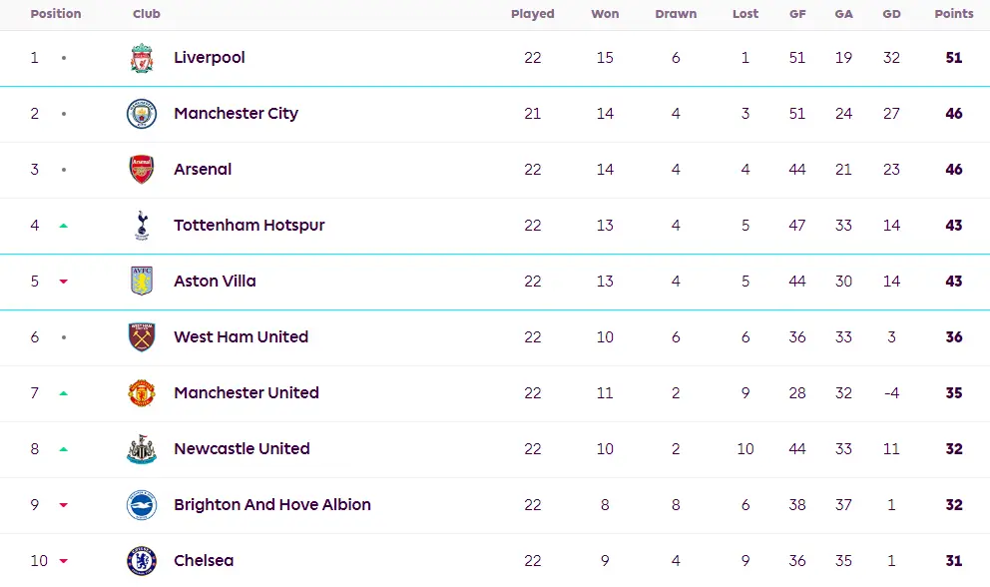Viewport: 990px width, 587px height.
Task: Click the Tottenham Hotspur cockerel logo
Action: (142, 226)
